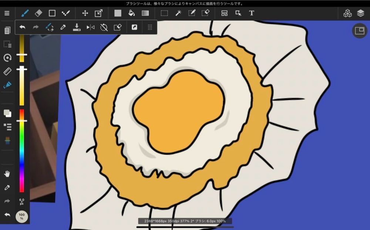Select the Operation cursor tool
The image size is (370, 230).
tap(238, 13)
